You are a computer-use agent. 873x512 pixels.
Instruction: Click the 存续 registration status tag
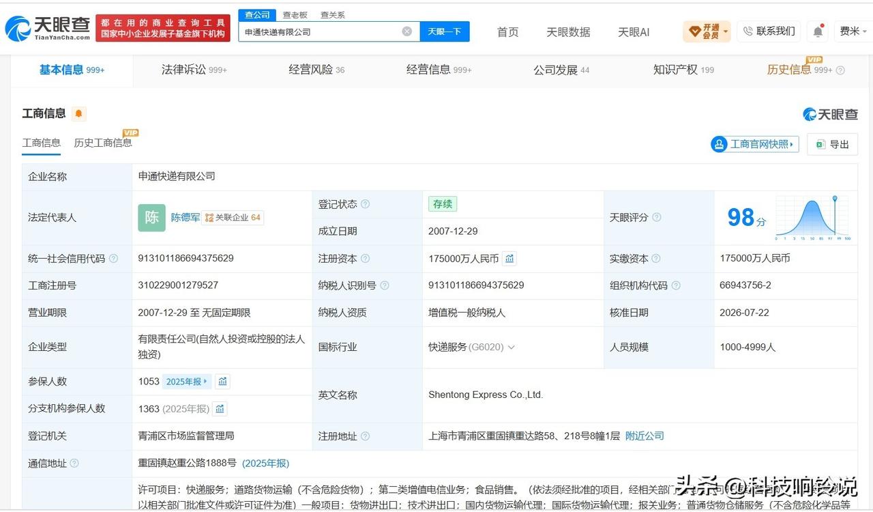(x=443, y=204)
